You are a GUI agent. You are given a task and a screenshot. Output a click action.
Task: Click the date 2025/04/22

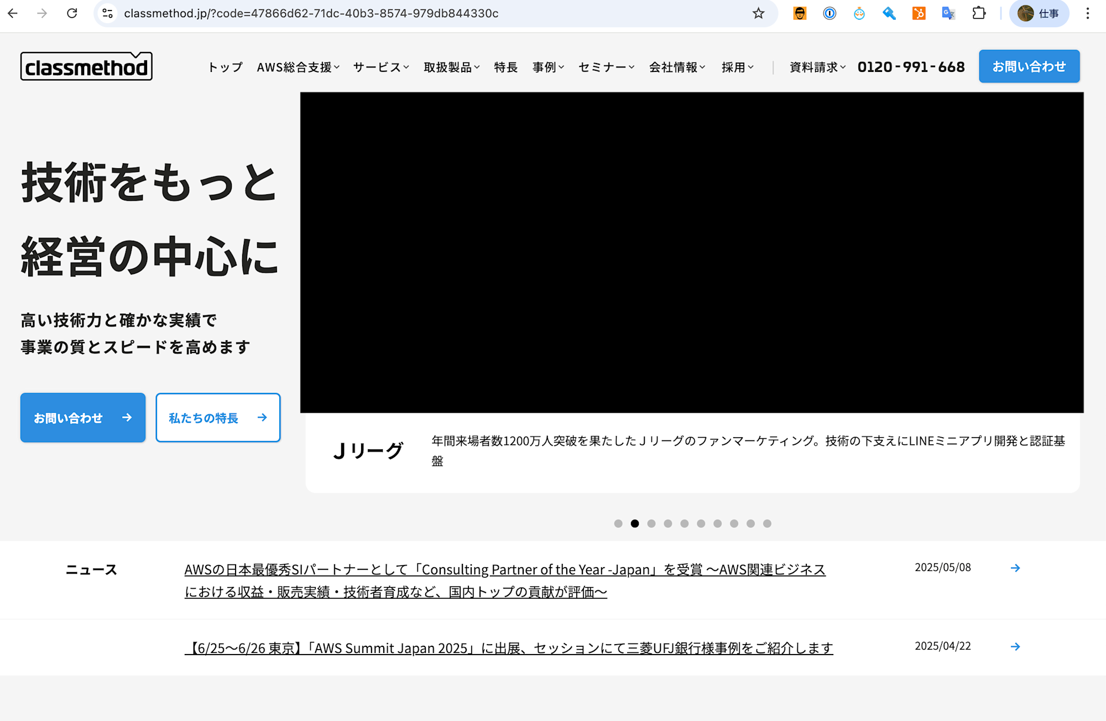click(943, 646)
